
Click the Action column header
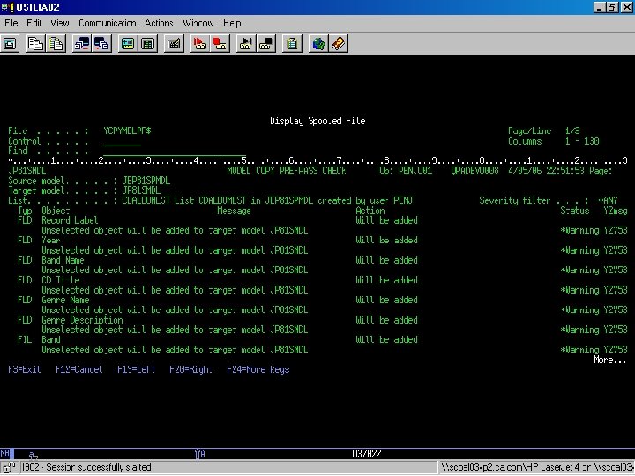[370, 211]
